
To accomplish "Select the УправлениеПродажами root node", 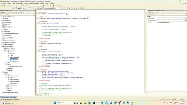I will 8,17.
